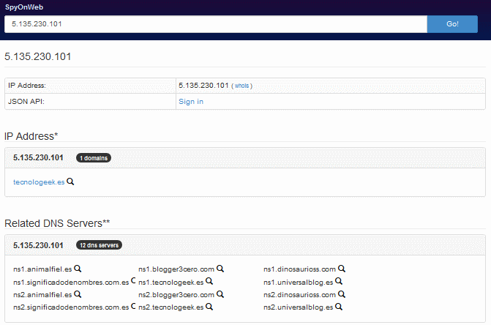Click the 1 domains badge
This screenshot has height=325, width=491.
(94, 158)
